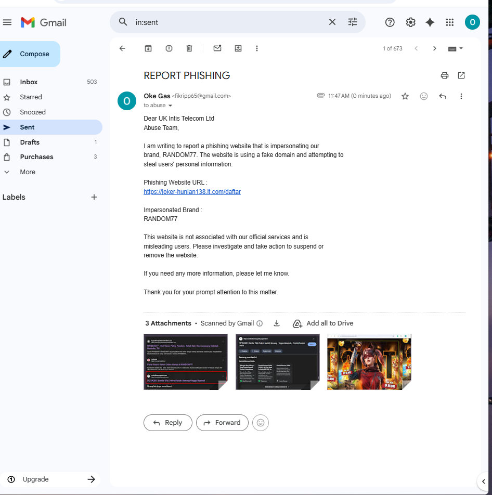Add emoji reaction beside the timestamp
492x495 pixels.
click(x=424, y=96)
